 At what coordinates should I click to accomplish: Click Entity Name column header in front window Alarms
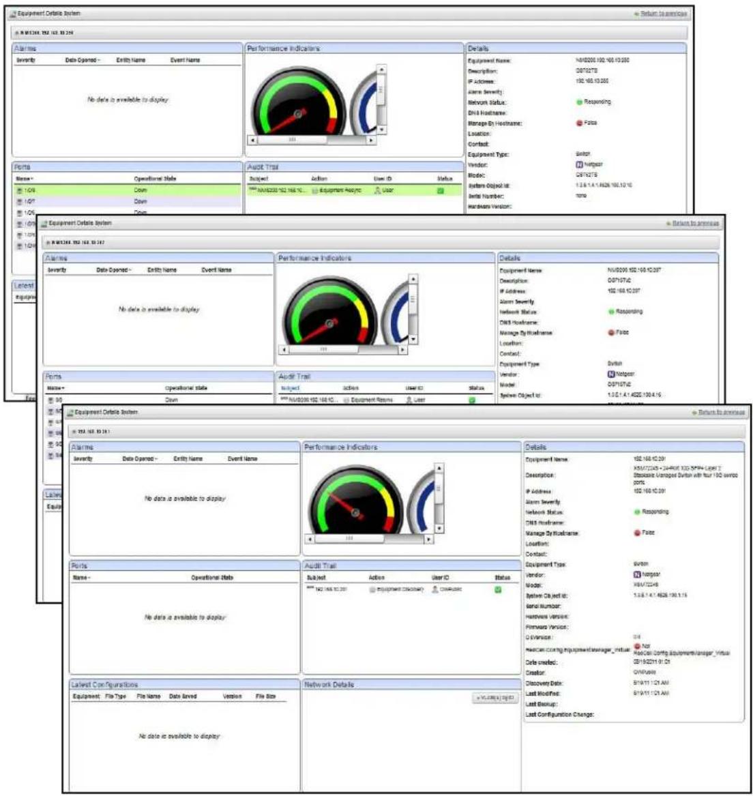coord(188,459)
